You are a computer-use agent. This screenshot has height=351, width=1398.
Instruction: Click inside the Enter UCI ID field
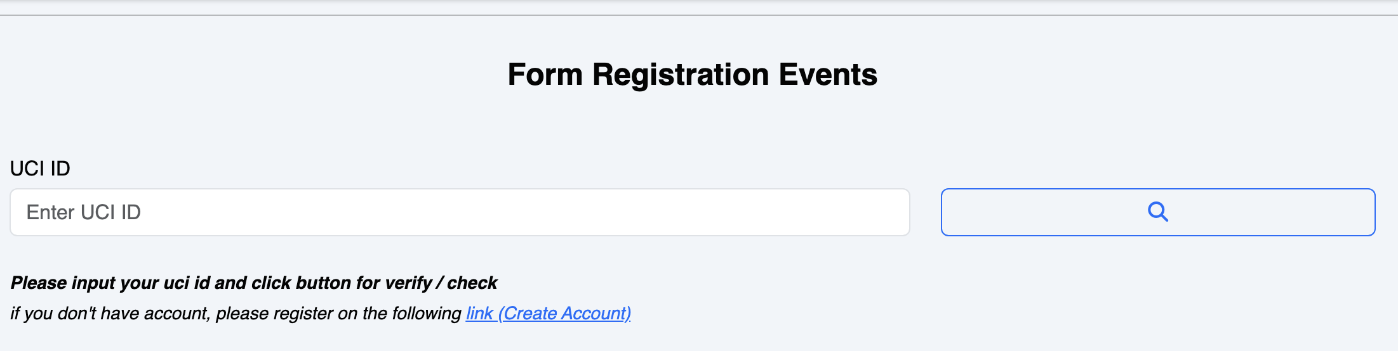tap(460, 212)
